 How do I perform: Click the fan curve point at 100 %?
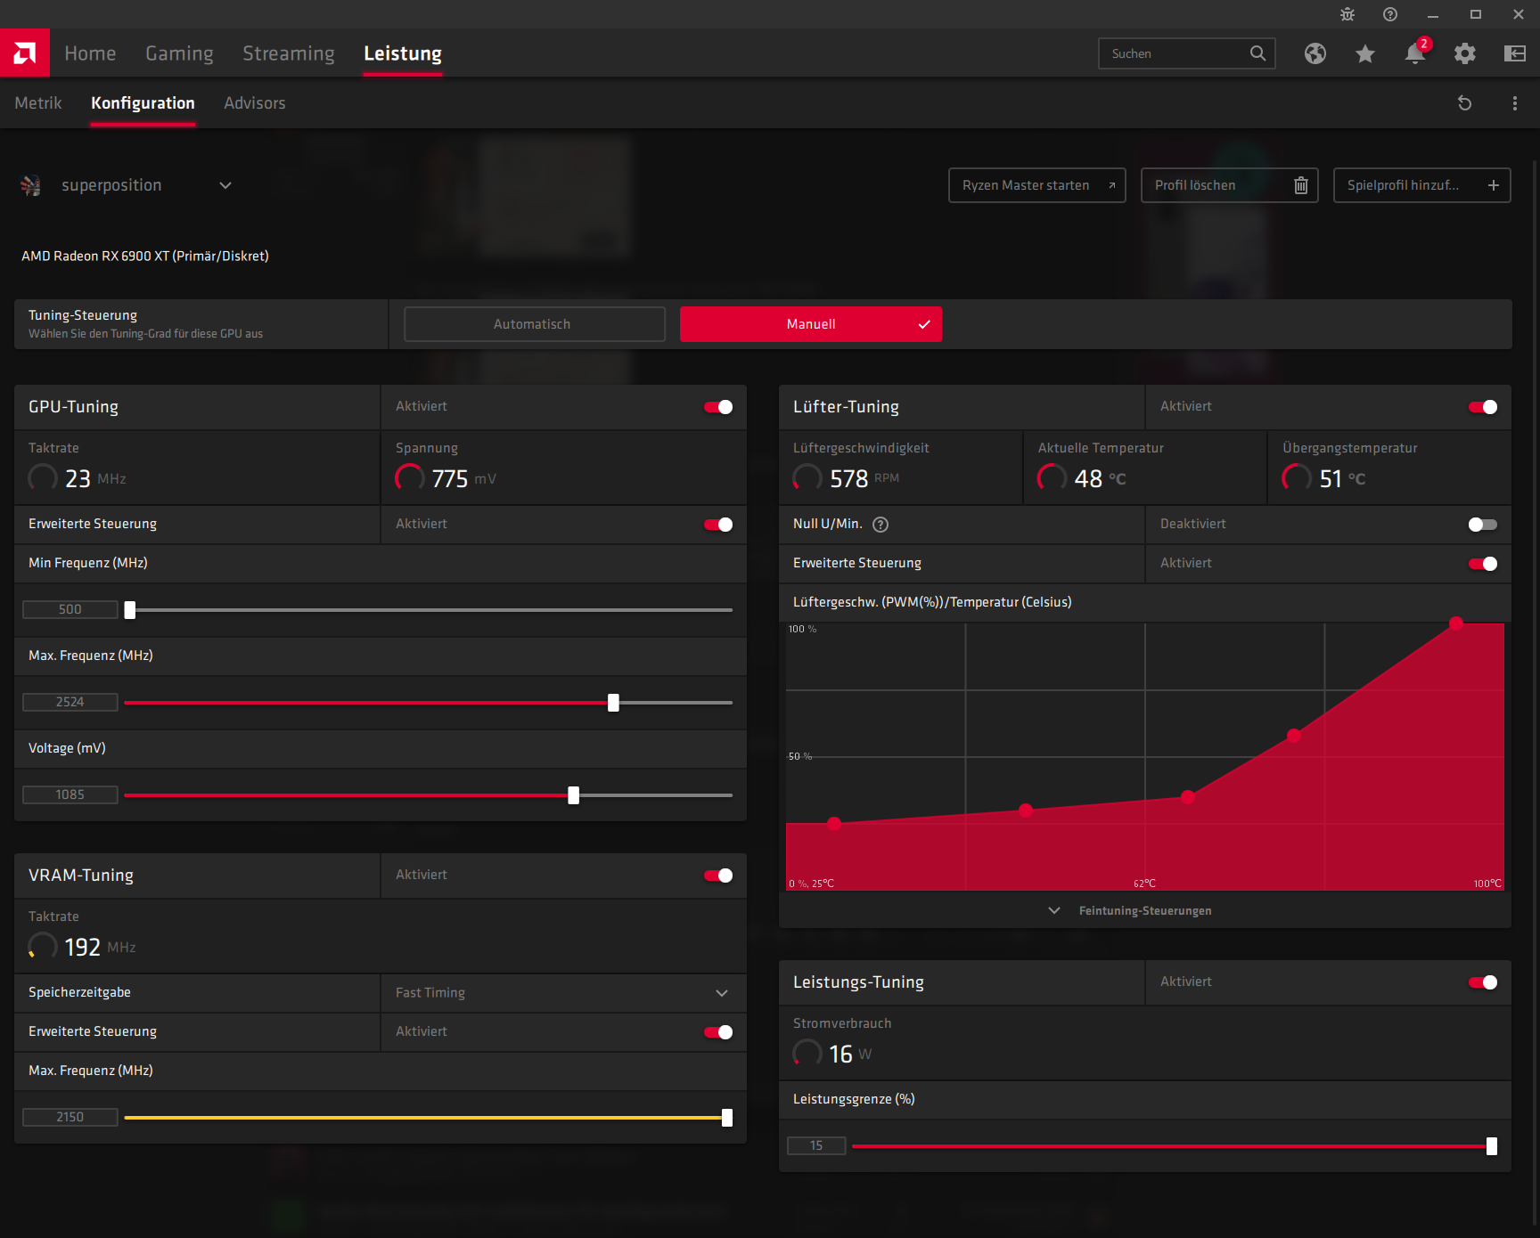click(x=1456, y=623)
